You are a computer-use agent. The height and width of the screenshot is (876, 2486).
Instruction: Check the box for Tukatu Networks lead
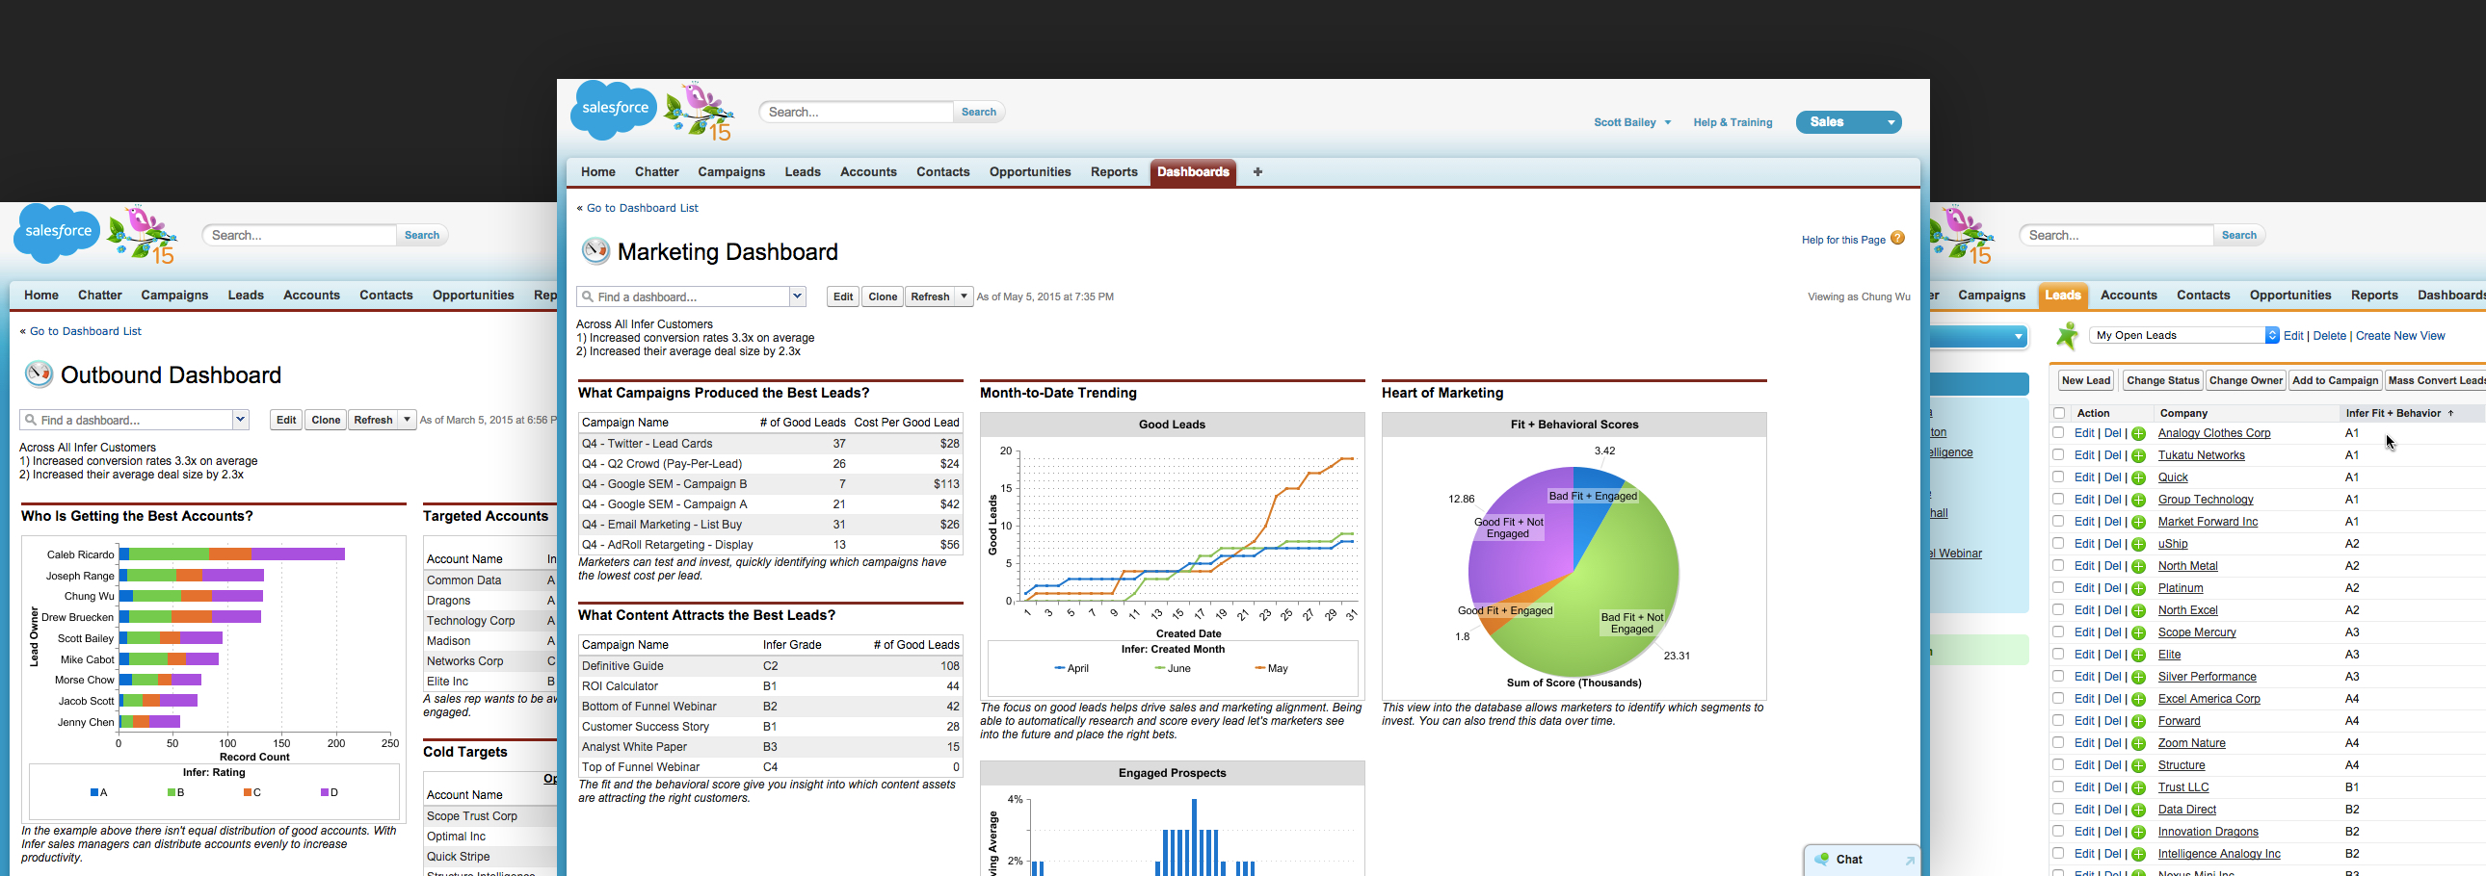[2058, 455]
